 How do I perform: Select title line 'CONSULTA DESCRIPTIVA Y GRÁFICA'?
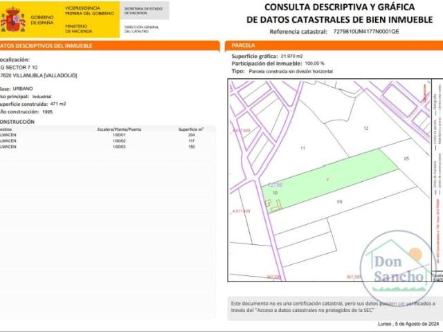tap(340, 7)
